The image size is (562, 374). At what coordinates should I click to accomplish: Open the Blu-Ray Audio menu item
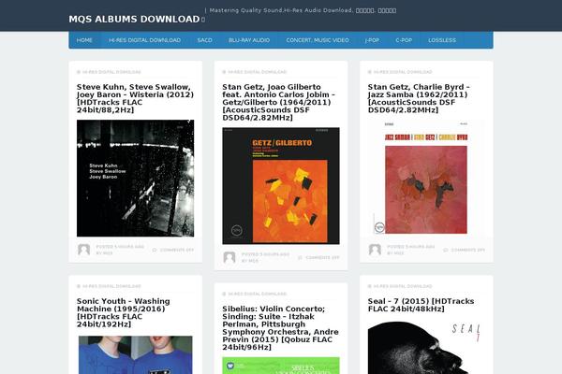tap(249, 40)
